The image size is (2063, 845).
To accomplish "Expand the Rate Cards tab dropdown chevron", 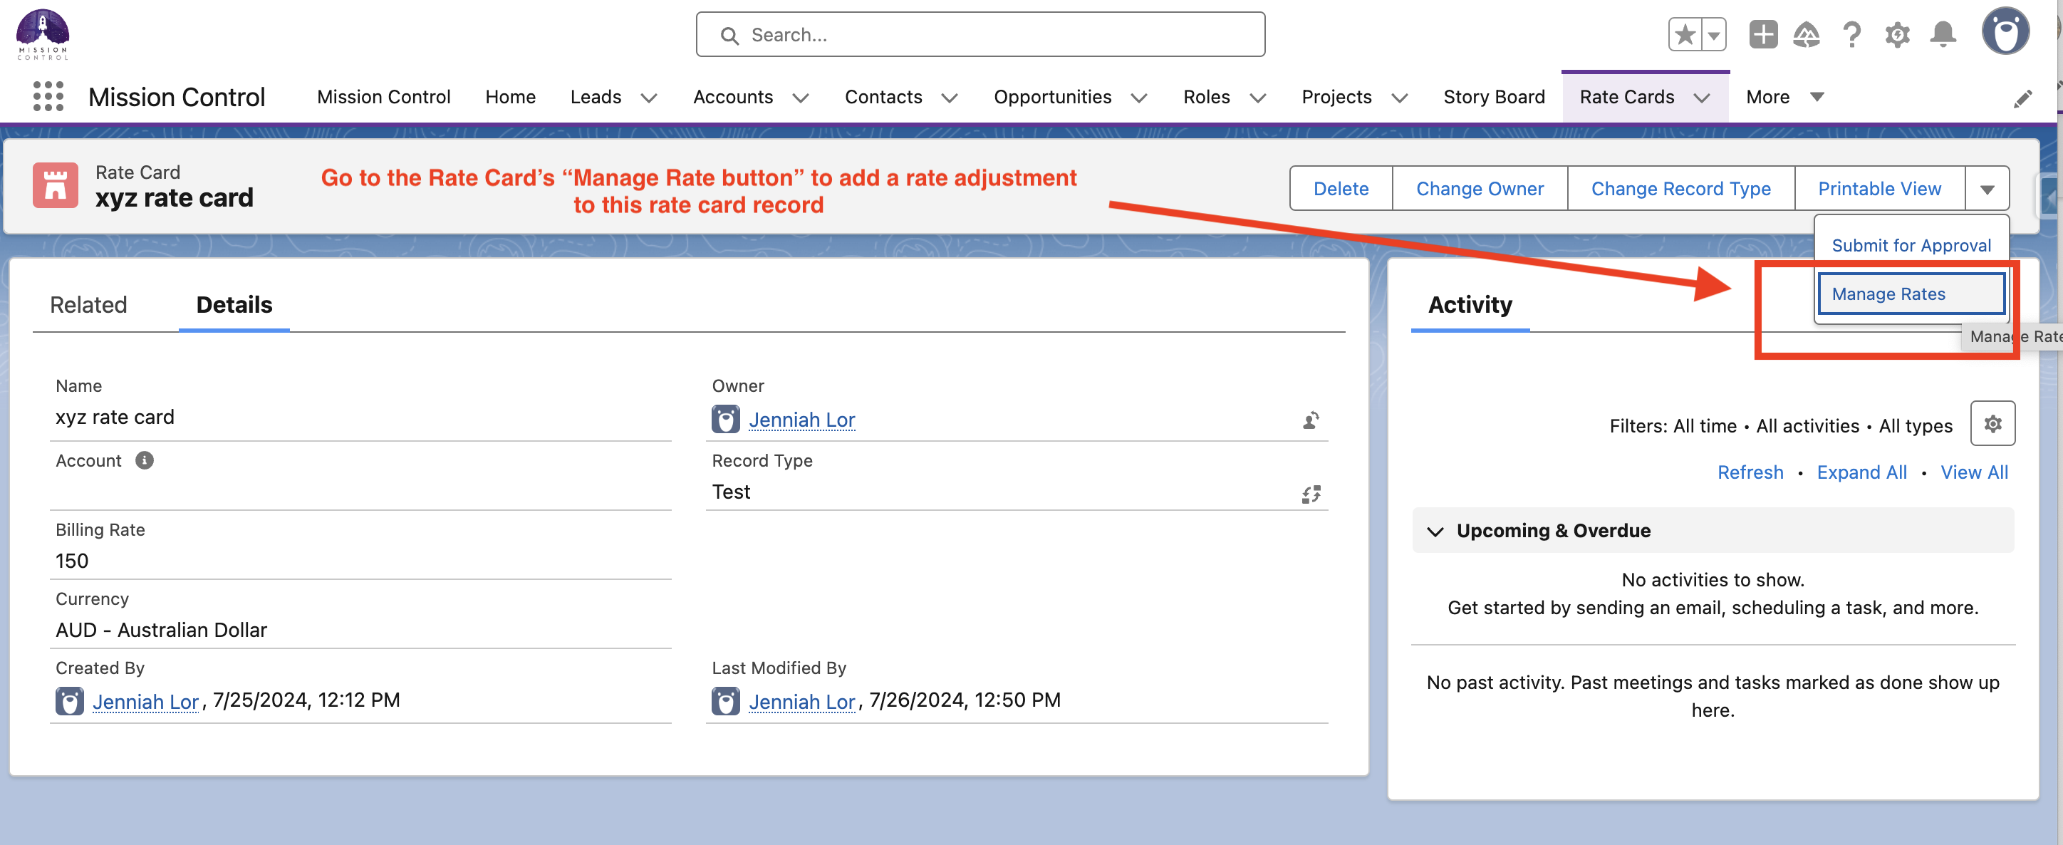I will pyautogui.click(x=1702, y=98).
